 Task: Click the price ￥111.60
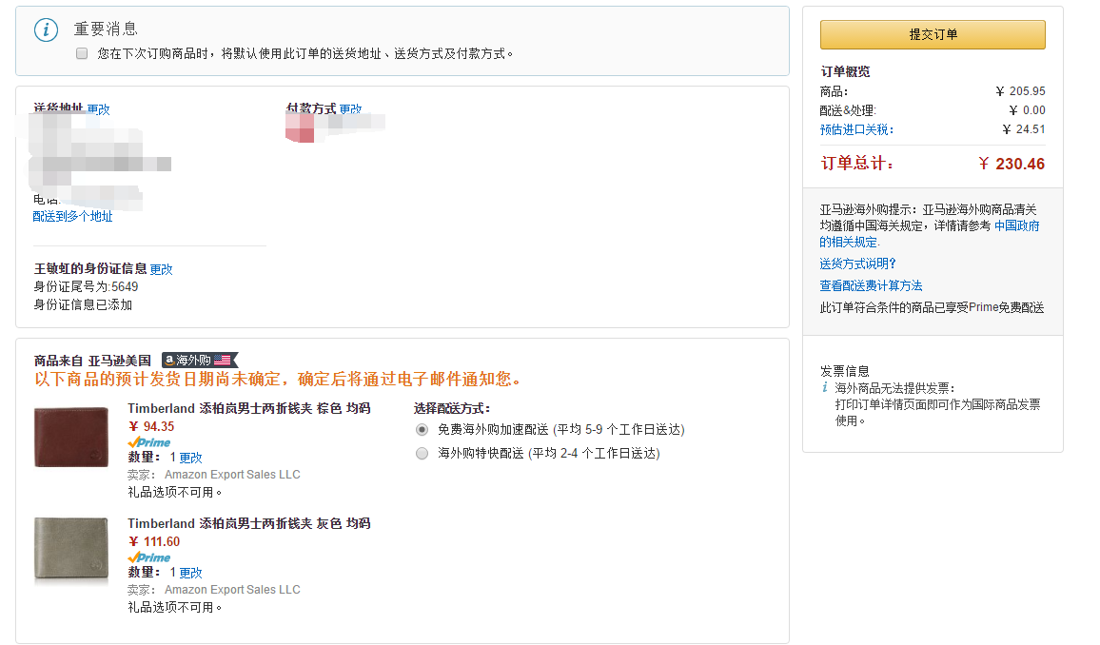(x=154, y=541)
